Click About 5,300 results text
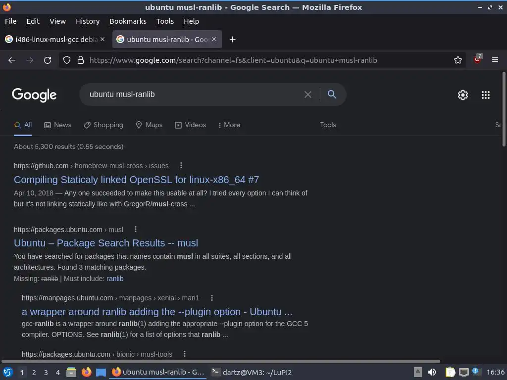Image resolution: width=507 pixels, height=380 pixels. click(x=68, y=146)
